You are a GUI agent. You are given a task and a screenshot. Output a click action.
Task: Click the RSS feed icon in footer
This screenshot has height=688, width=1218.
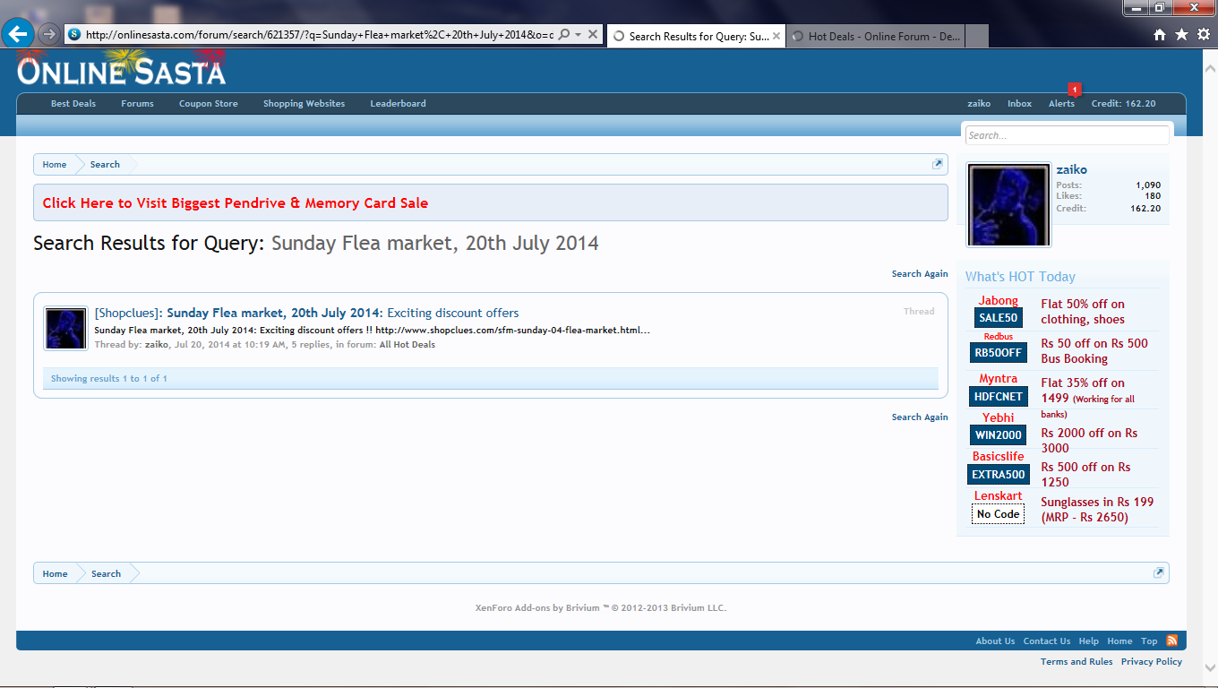1171,641
